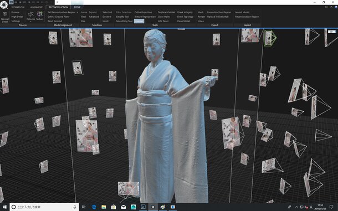Expand the arrow below Colorize

pyautogui.click(x=30, y=22)
